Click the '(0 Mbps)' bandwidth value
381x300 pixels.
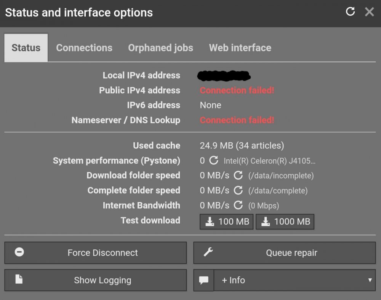264,206
